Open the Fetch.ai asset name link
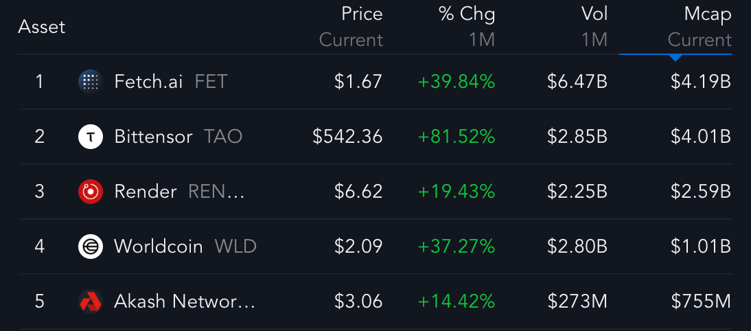The width and height of the screenshot is (751, 331). click(148, 82)
